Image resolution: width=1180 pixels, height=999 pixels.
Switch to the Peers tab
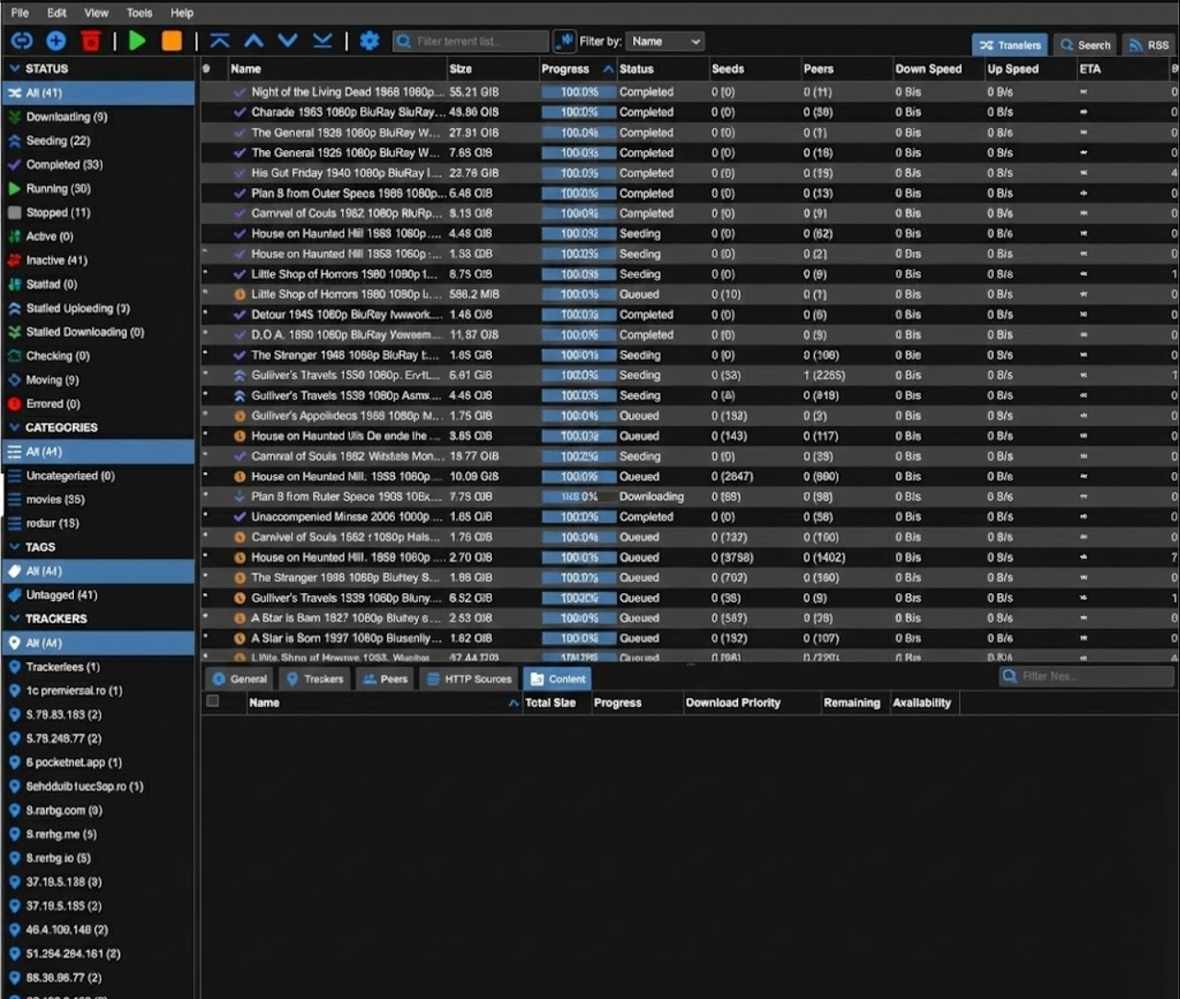[384, 679]
